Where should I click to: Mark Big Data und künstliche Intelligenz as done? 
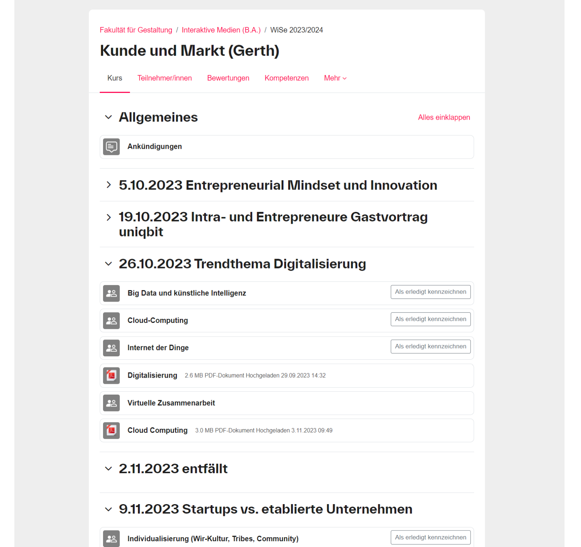pos(430,292)
